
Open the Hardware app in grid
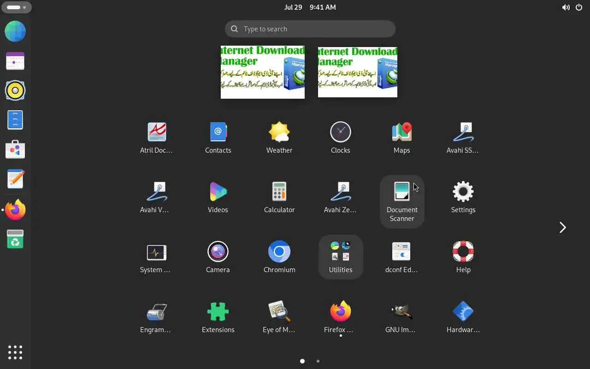tap(463, 317)
